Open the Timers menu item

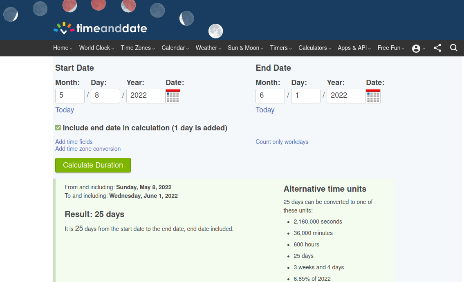tap(279, 48)
